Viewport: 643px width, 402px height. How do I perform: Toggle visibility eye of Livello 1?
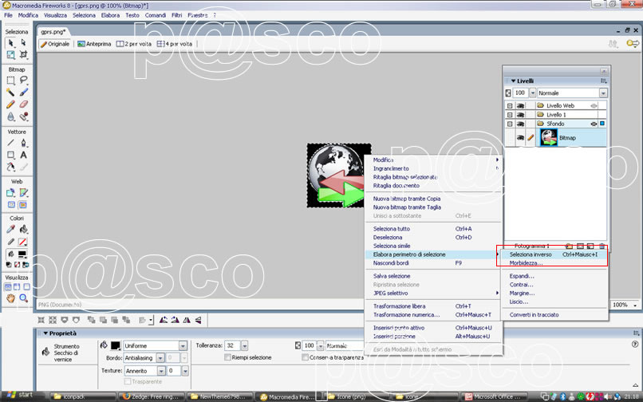tap(520, 115)
